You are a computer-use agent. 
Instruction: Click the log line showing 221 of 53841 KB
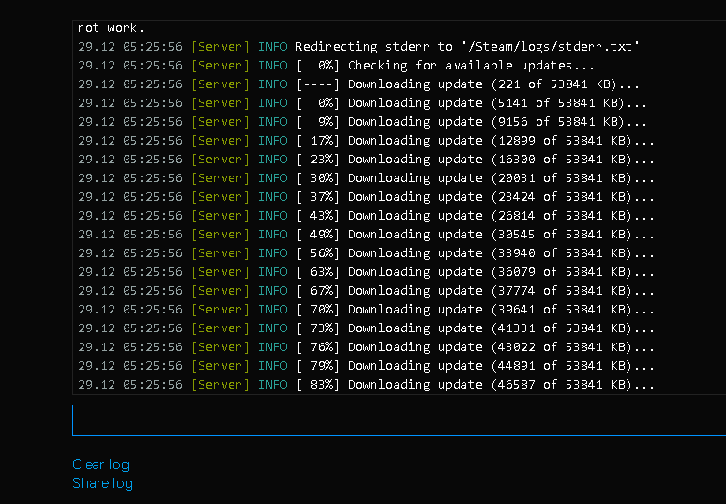tap(359, 84)
